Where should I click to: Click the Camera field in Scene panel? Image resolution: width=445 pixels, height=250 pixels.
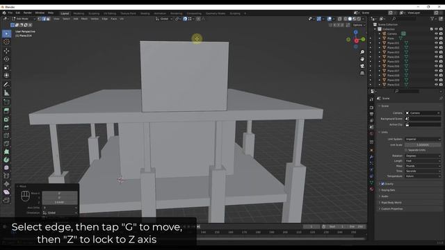(423, 113)
